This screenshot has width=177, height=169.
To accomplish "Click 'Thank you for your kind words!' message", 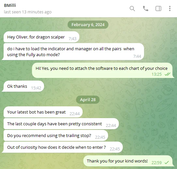I will pos(128,161).
